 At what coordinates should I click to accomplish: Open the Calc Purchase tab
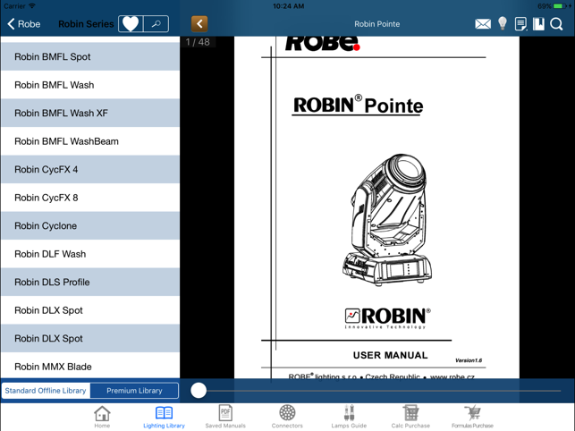(x=410, y=417)
